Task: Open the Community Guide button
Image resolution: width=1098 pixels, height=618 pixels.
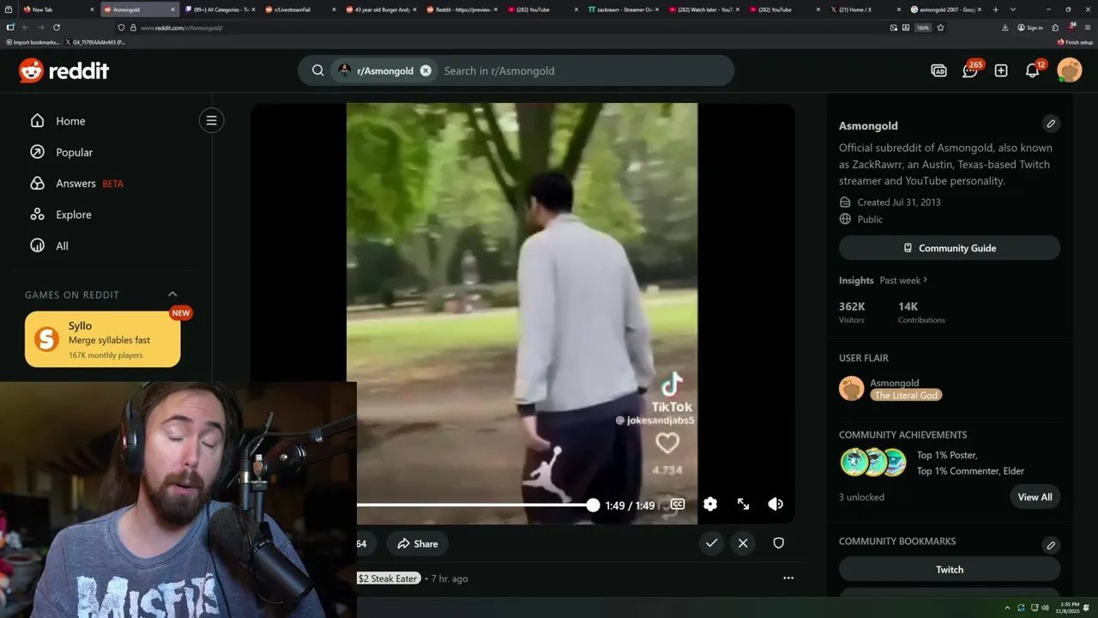Action: [x=950, y=248]
